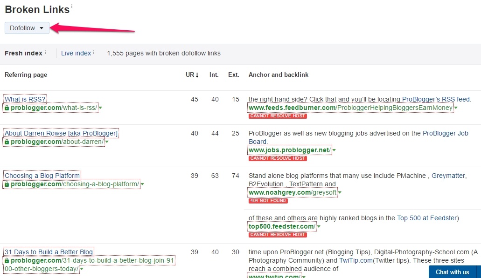Sort by UR column header
The width and height of the screenshot is (481, 278).
(x=192, y=75)
